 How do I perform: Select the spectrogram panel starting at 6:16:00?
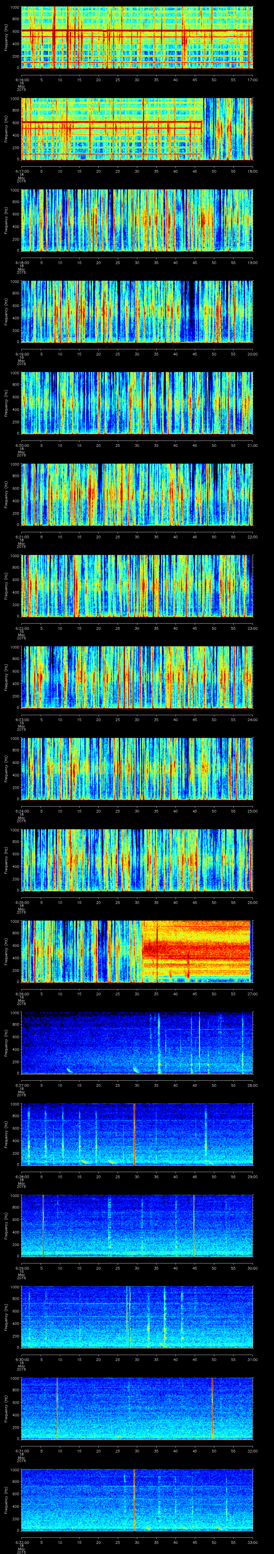tap(137, 37)
